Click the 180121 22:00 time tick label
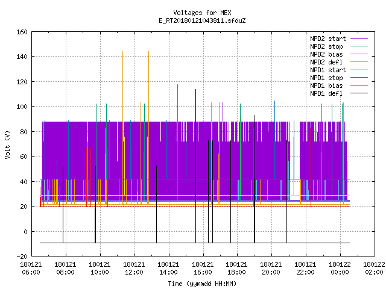Screen dimensions: 386x289 (x=306, y=269)
